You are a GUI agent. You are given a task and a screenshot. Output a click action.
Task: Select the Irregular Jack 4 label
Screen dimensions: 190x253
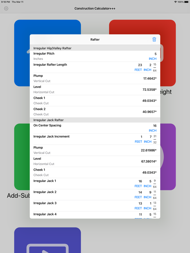pyautogui.click(x=45, y=214)
